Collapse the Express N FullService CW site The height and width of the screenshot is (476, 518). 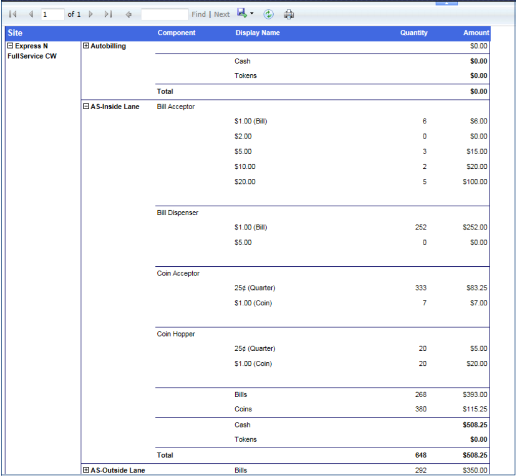(x=10, y=46)
